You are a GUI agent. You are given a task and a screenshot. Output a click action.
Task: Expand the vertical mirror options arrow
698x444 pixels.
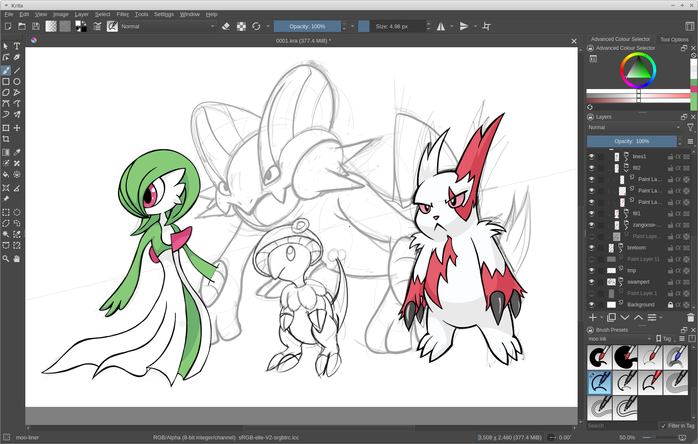tap(475, 26)
